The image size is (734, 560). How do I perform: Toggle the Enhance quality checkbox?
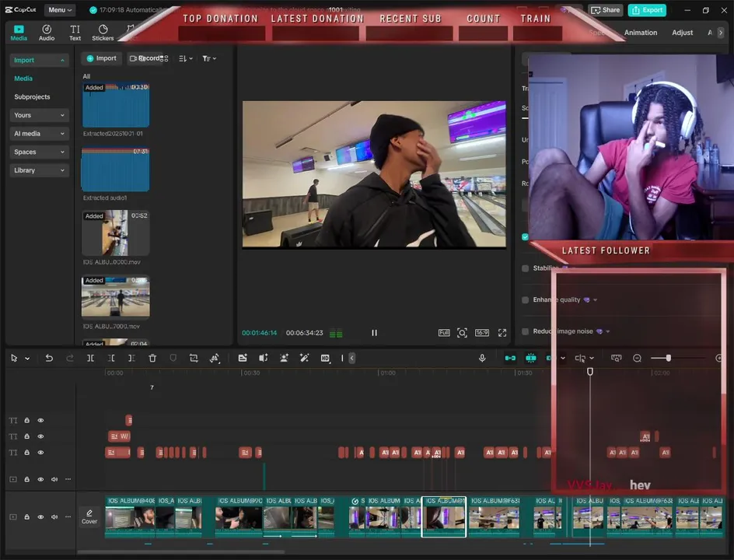[x=525, y=299]
